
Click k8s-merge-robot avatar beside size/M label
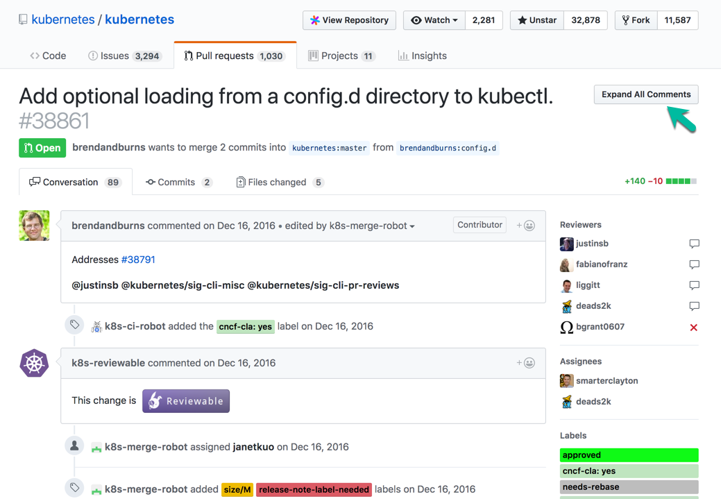click(96, 490)
